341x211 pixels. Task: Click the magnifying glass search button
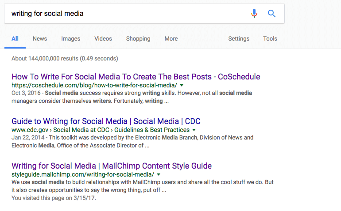(x=271, y=13)
